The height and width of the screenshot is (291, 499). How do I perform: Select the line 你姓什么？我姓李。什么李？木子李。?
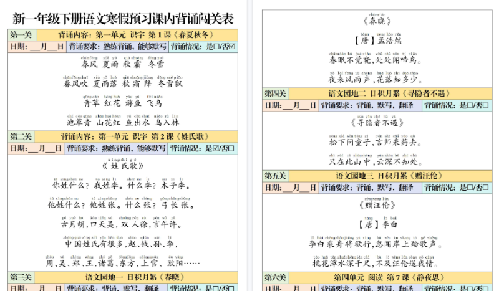point(122,186)
